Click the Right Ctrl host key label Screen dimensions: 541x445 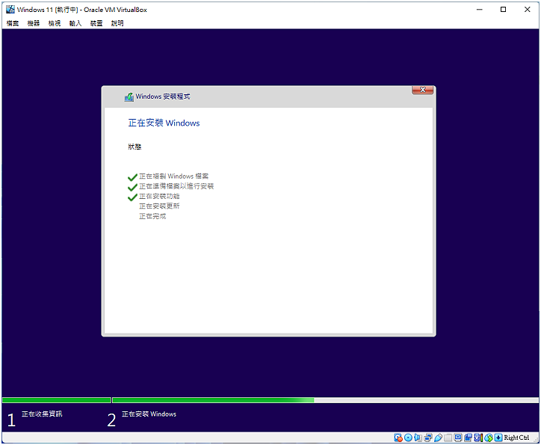[x=516, y=438]
